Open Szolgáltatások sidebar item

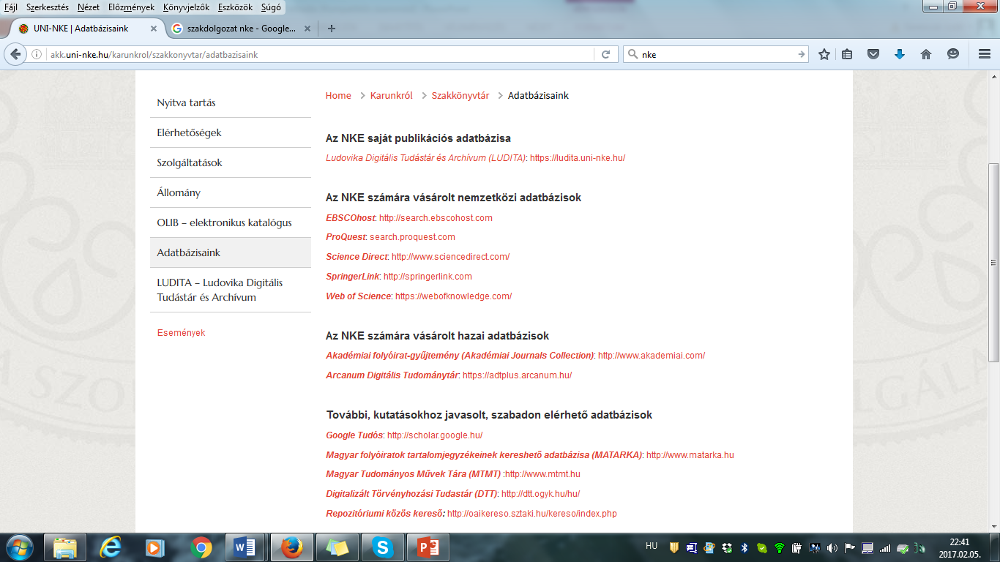coord(231,162)
